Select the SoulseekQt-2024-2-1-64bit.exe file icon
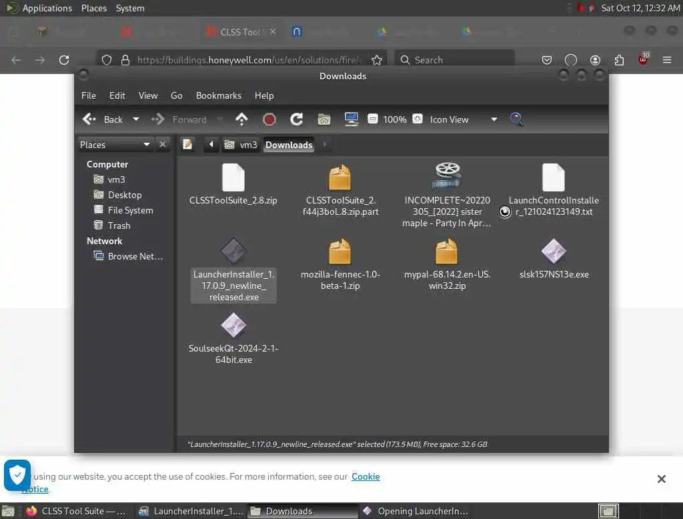Viewport: 683px width, 519px height. pos(233,325)
